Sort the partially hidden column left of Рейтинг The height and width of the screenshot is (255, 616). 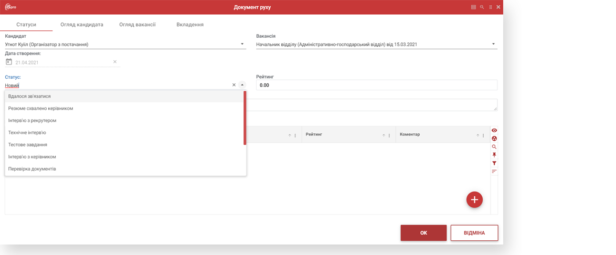click(290, 135)
